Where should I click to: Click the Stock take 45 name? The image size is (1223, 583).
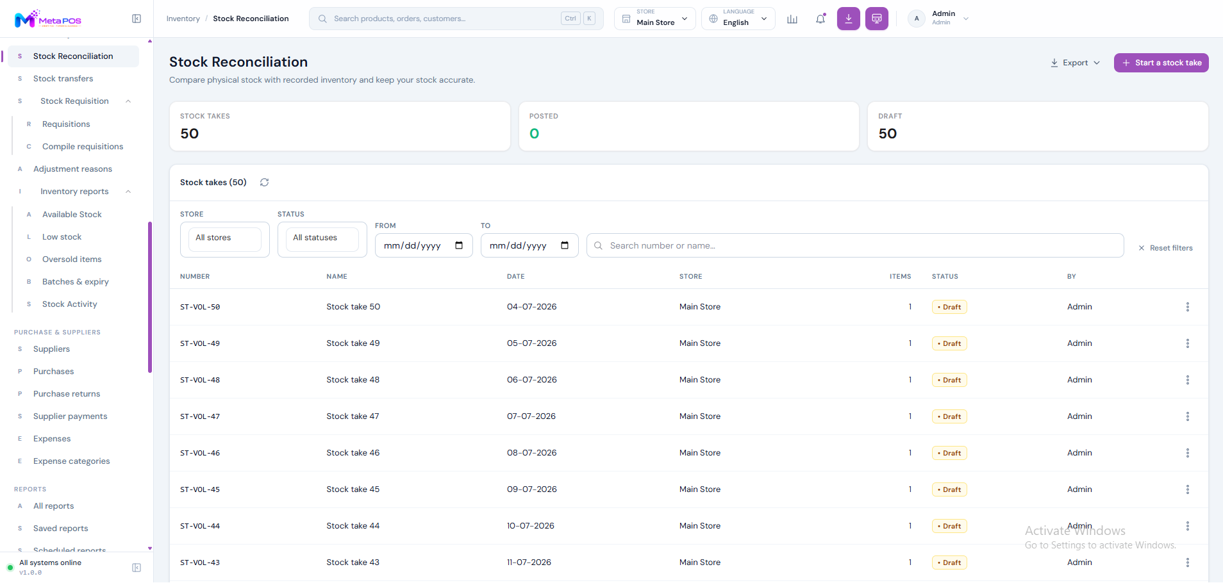(x=353, y=489)
